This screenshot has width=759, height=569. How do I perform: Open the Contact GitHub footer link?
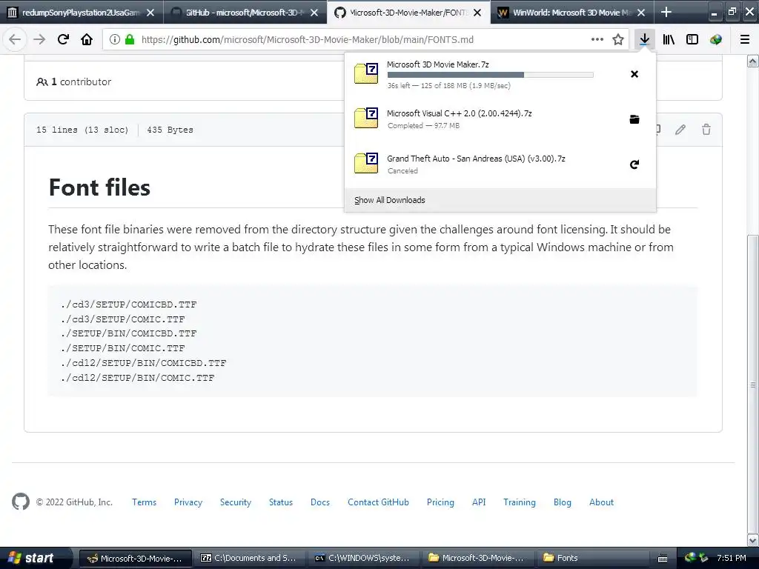(x=378, y=502)
